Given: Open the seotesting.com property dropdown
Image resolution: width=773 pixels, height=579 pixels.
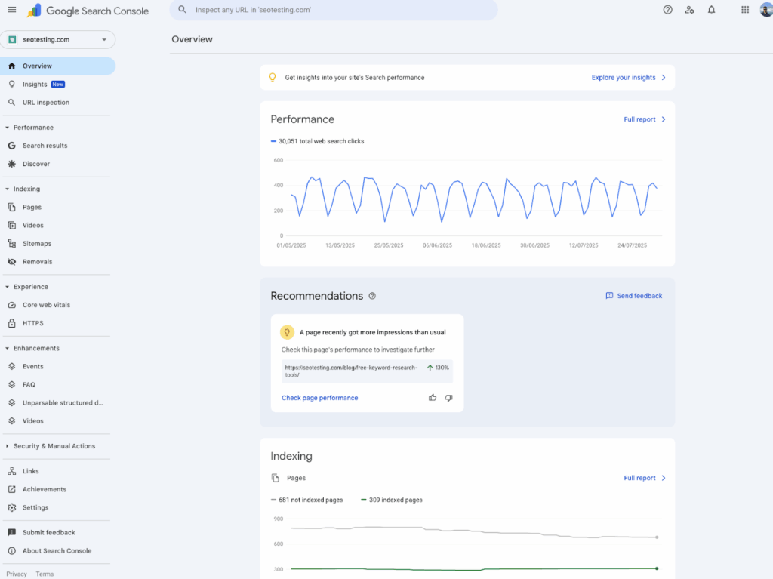Looking at the screenshot, I should click(x=57, y=39).
